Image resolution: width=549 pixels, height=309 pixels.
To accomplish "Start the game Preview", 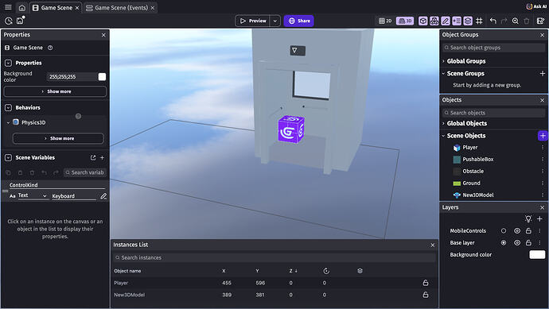I will [253, 21].
